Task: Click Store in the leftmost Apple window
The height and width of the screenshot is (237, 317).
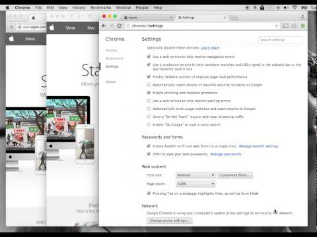Action: pyautogui.click(x=30, y=39)
